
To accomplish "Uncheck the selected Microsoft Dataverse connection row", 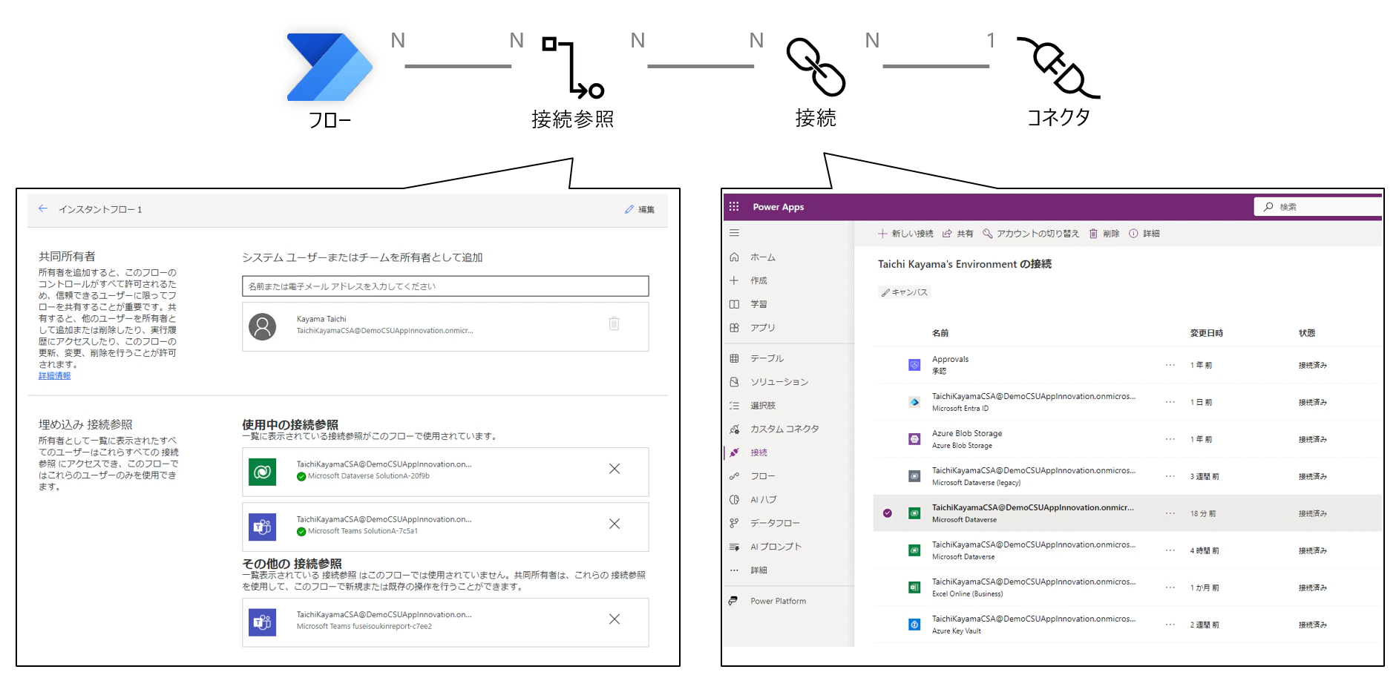I will 888,513.
